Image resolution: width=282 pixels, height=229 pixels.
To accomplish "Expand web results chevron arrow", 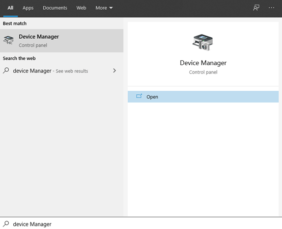I will click(115, 70).
